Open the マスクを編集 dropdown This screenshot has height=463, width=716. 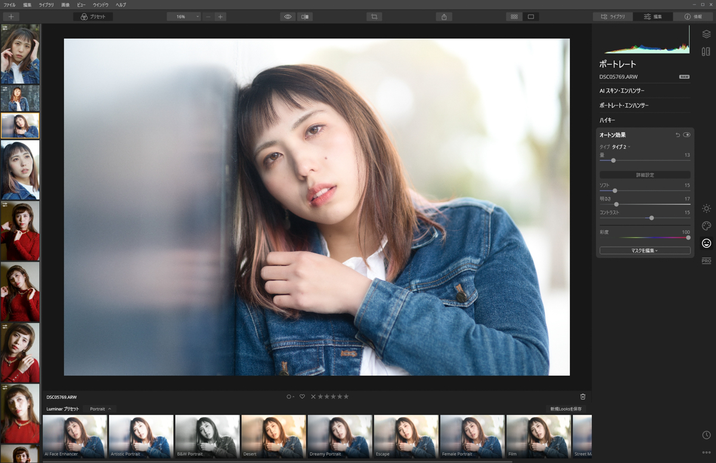[x=645, y=251]
